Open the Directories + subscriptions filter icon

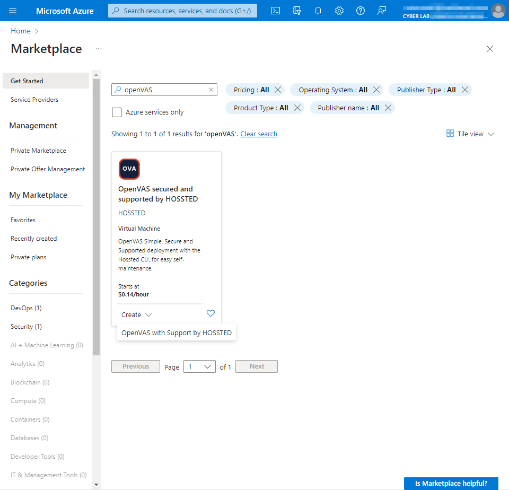pos(297,11)
